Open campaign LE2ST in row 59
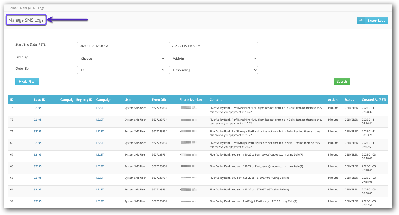Image resolution: width=399 pixels, height=215 pixels. 100,201
